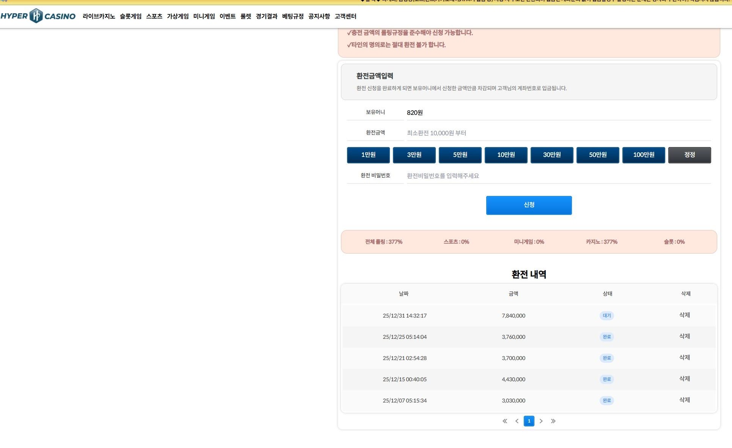Open 슬롯게임 menu item
The width and height of the screenshot is (732, 448).
tap(130, 16)
